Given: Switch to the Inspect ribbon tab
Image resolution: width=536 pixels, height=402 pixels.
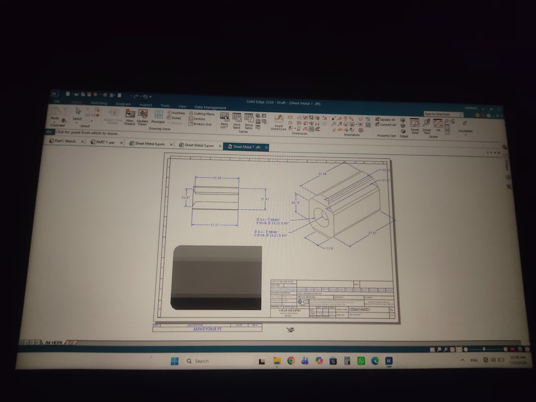Looking at the screenshot, I should click(x=146, y=105).
